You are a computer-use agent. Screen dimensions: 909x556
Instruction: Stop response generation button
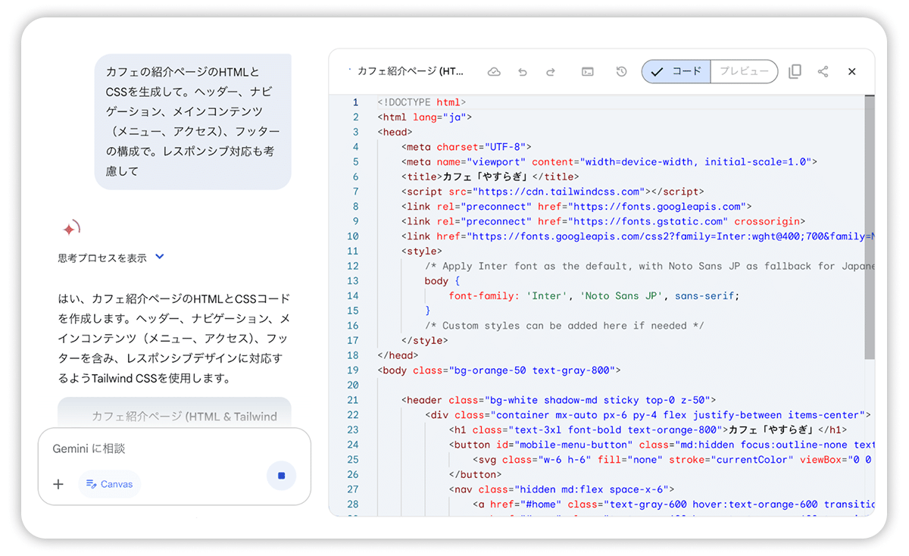(x=282, y=476)
